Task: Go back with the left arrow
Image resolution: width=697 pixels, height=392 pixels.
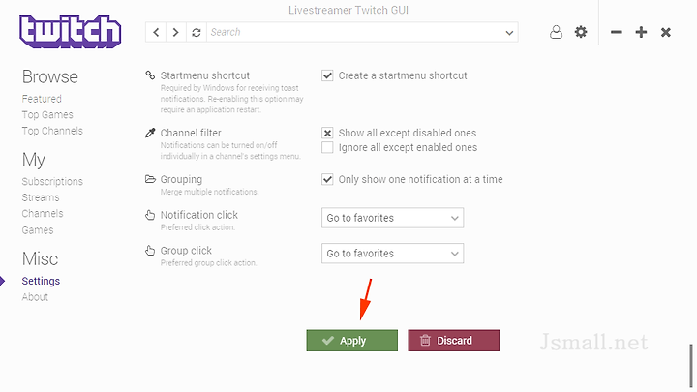Action: (156, 32)
